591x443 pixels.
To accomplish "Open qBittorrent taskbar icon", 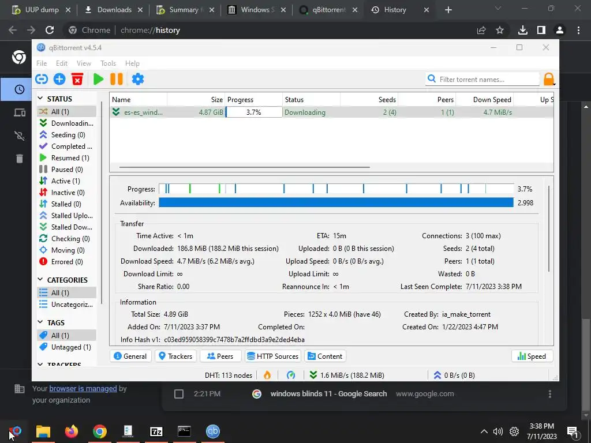I will tap(212, 431).
